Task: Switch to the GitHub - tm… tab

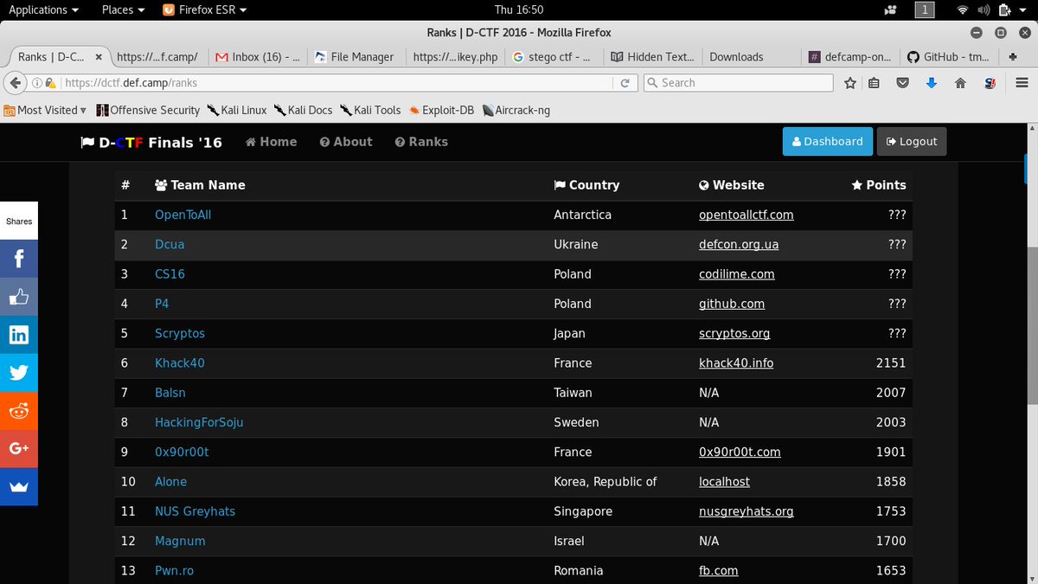Action: coord(948,57)
